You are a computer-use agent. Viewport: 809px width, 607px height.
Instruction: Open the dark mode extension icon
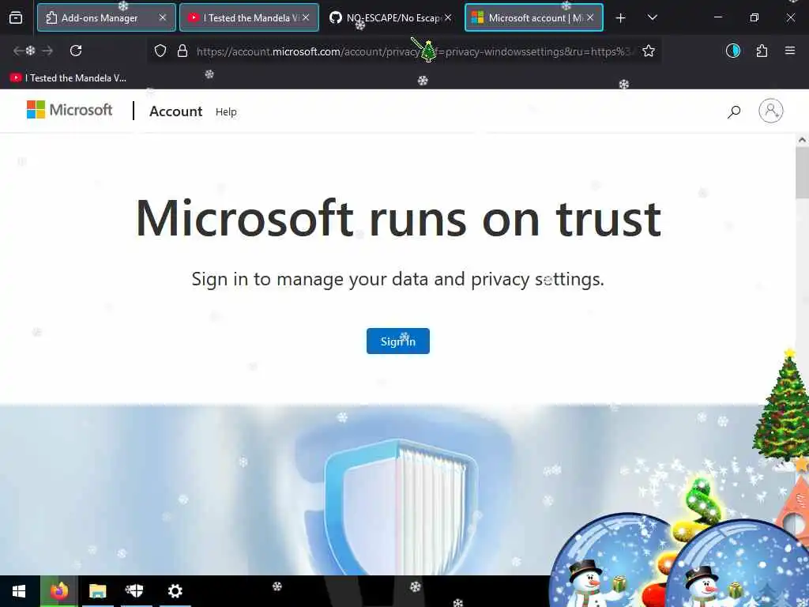pyautogui.click(x=732, y=51)
